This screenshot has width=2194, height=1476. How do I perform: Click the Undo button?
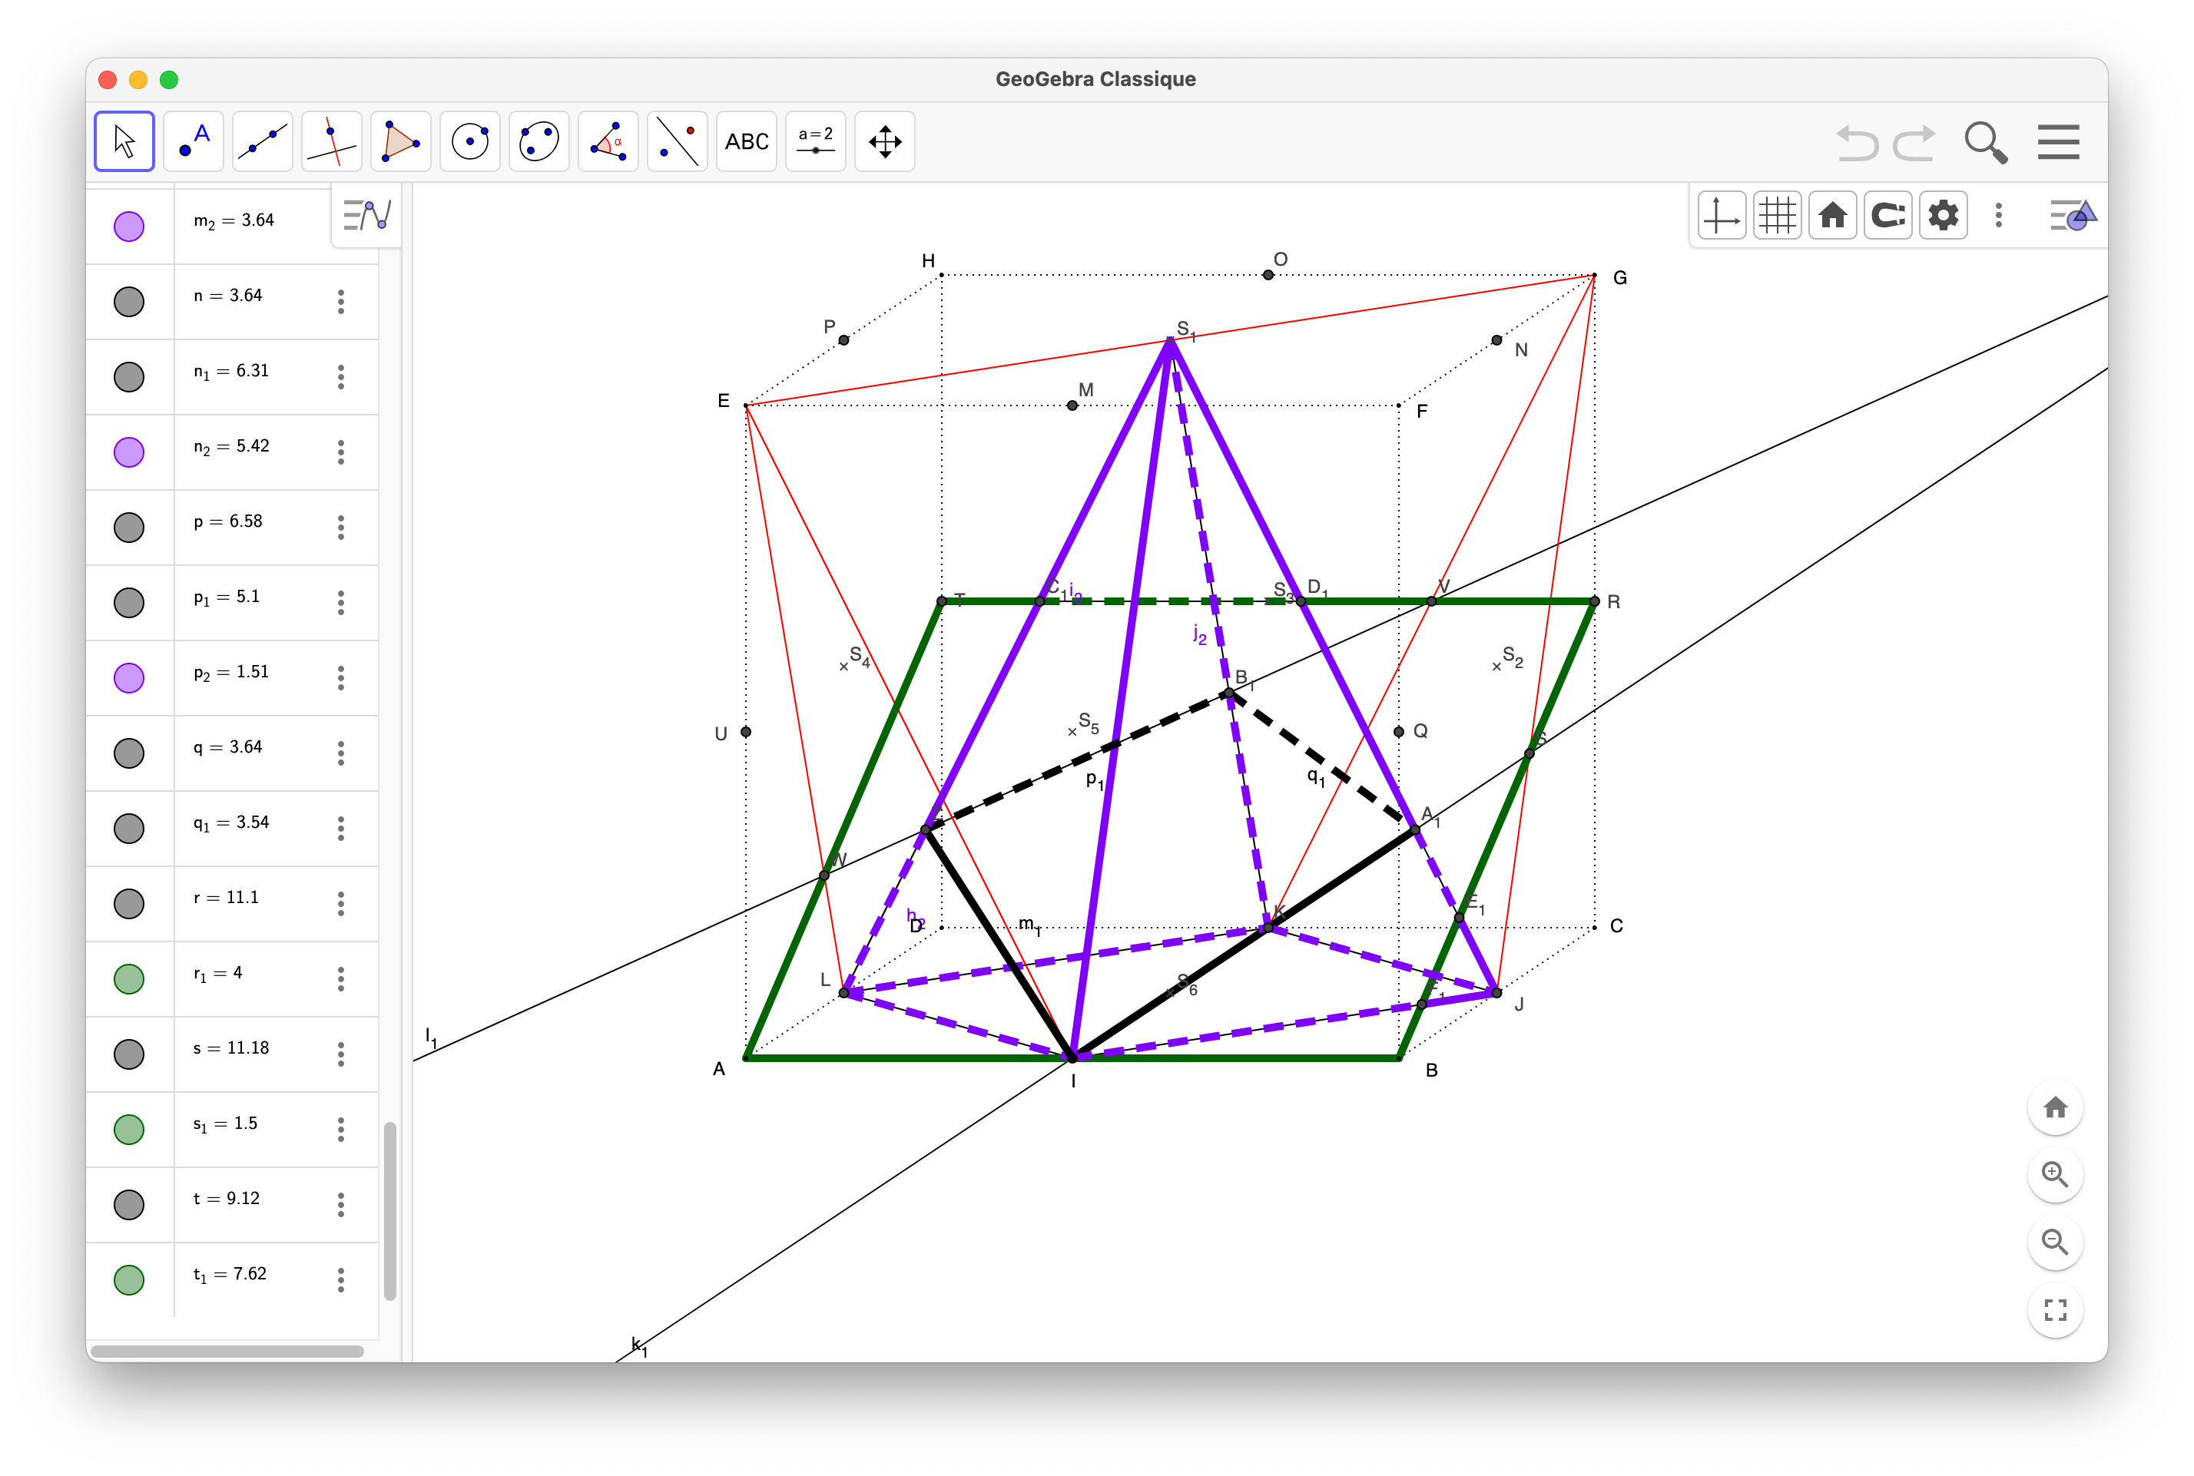[x=1856, y=142]
